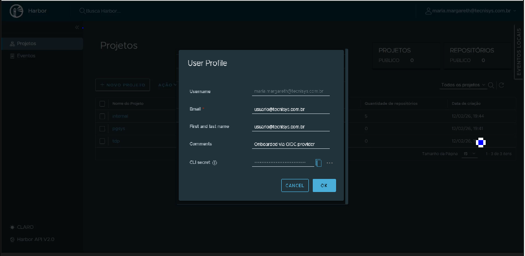This screenshot has height=256, width=525.
Task: Copy the CLI secret using the clipboard icon
Action: tap(319, 163)
